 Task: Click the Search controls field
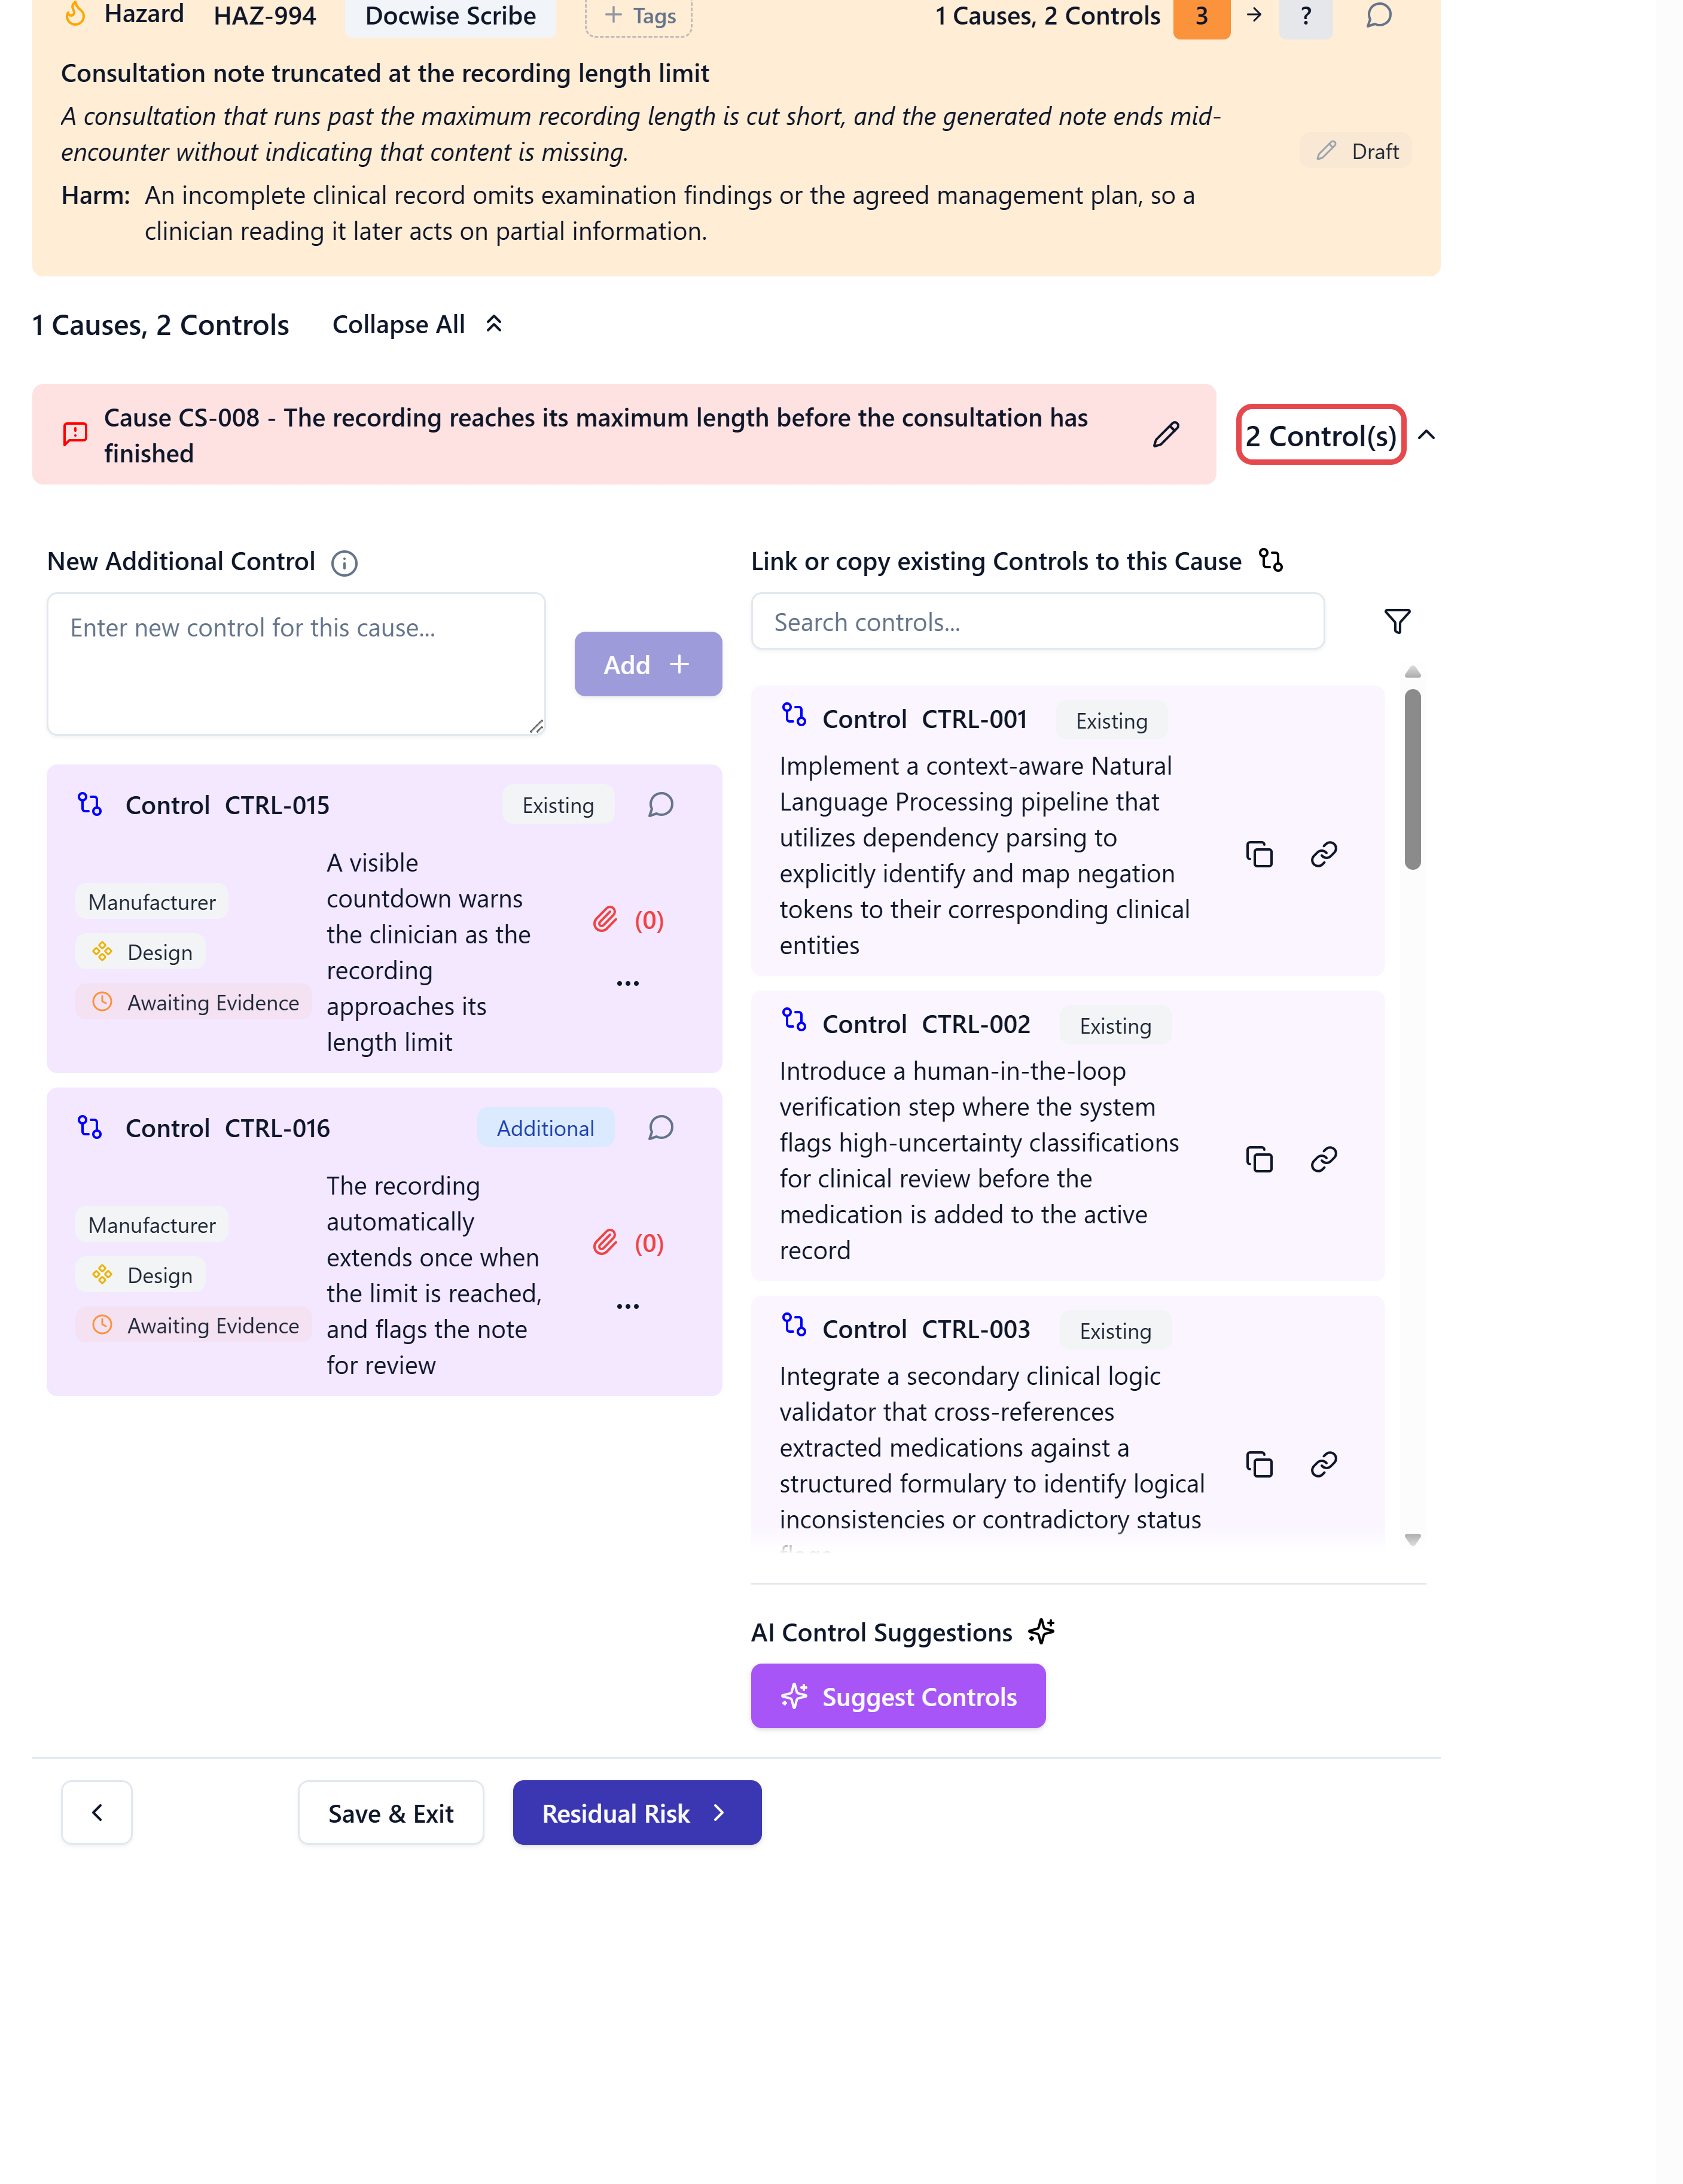tap(1038, 622)
